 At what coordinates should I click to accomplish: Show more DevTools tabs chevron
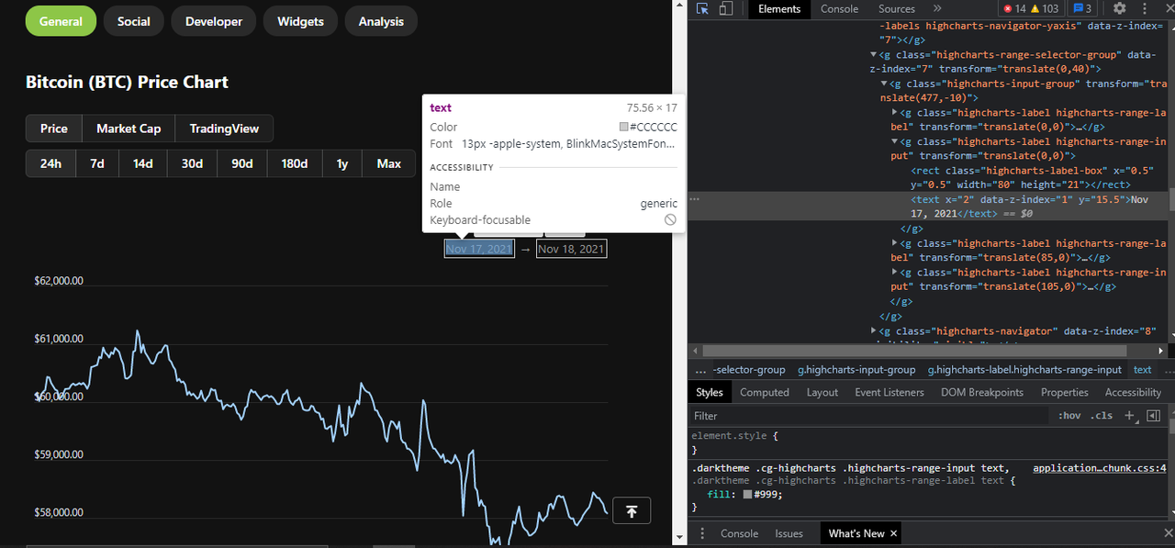[x=937, y=8]
